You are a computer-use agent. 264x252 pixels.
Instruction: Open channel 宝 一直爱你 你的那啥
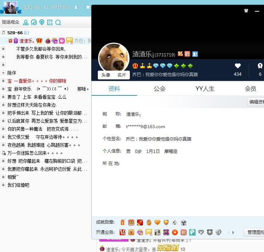(37, 81)
